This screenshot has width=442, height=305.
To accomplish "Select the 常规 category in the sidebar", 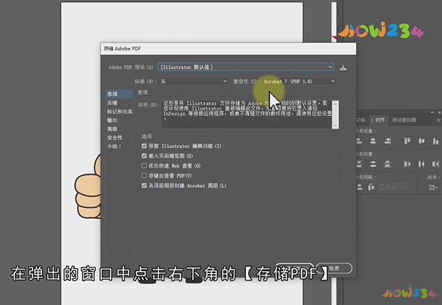I will tap(119, 94).
